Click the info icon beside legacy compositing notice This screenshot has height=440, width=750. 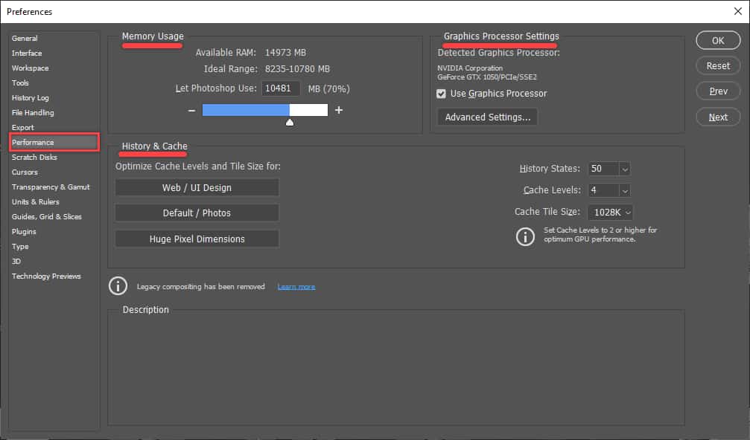[118, 285]
